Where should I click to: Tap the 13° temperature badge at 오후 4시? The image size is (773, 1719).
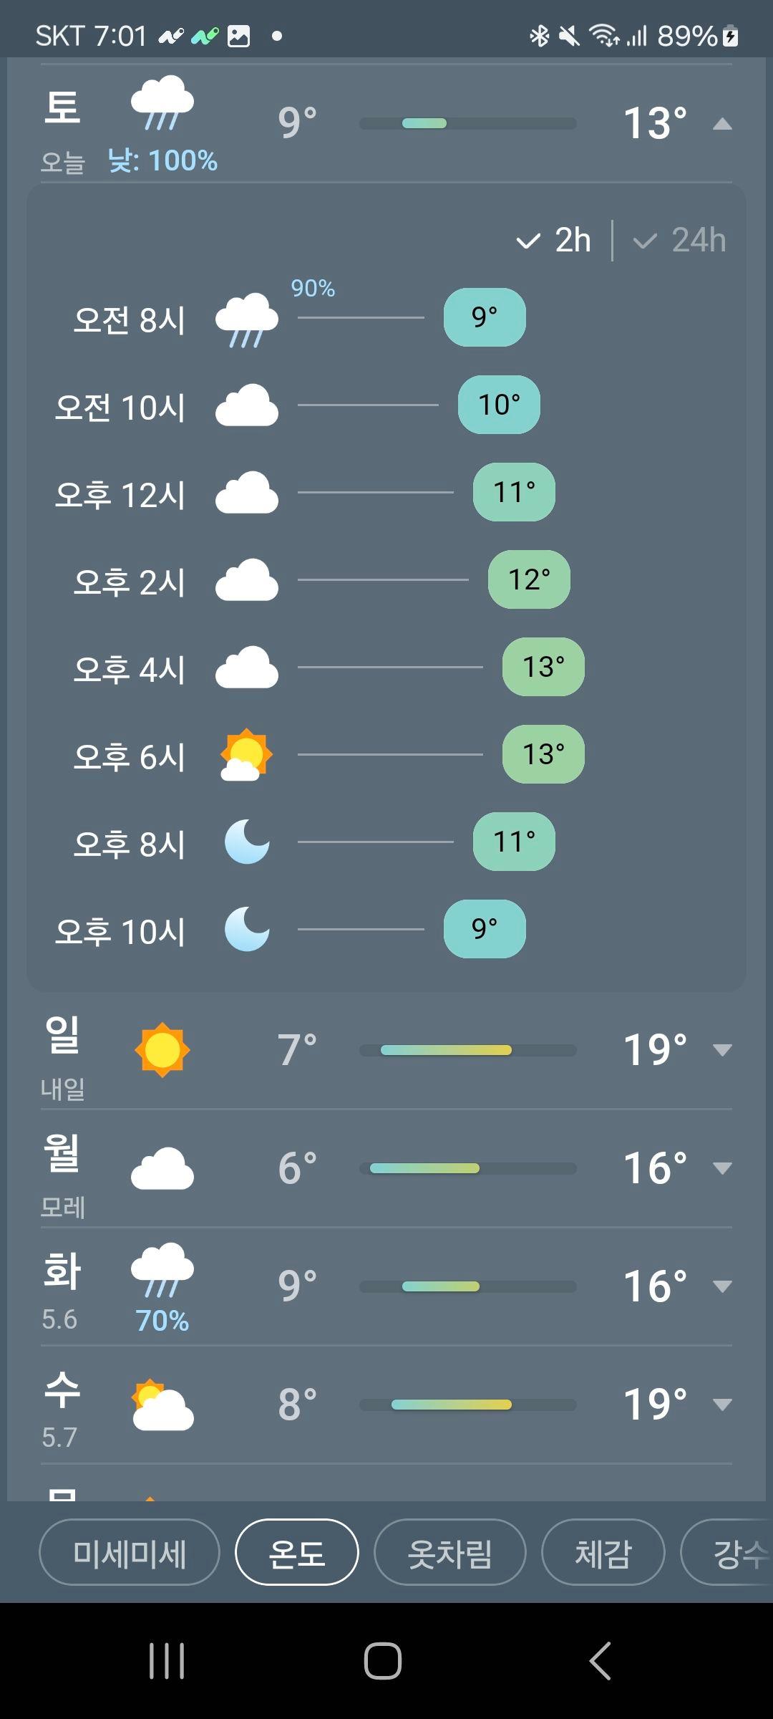pyautogui.click(x=543, y=667)
